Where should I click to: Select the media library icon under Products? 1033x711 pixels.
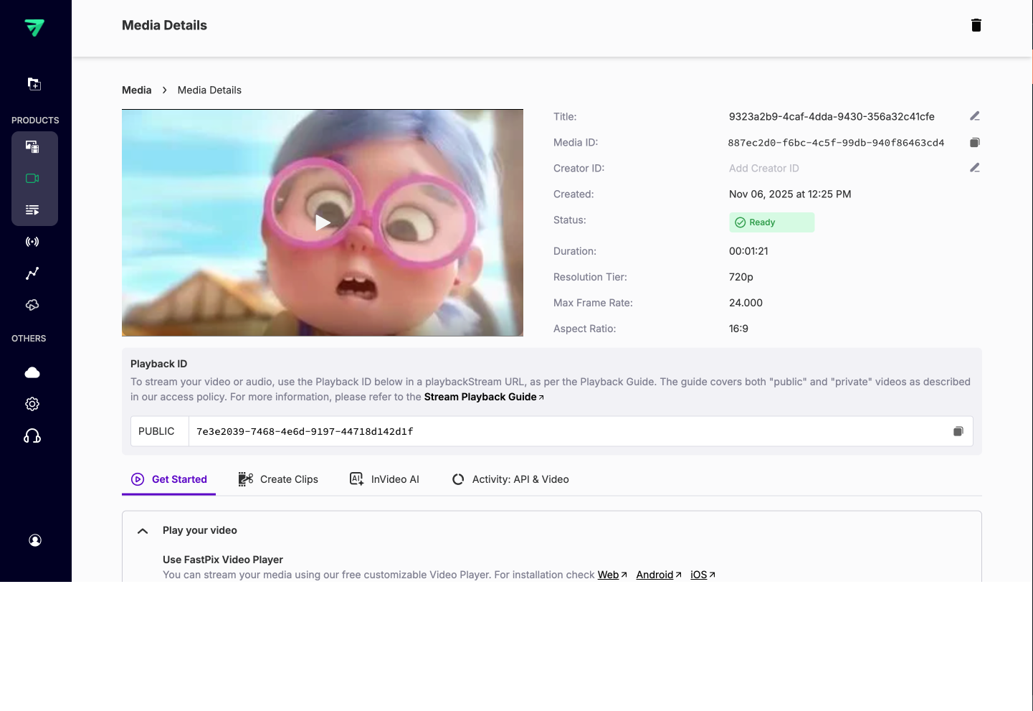pyautogui.click(x=32, y=146)
